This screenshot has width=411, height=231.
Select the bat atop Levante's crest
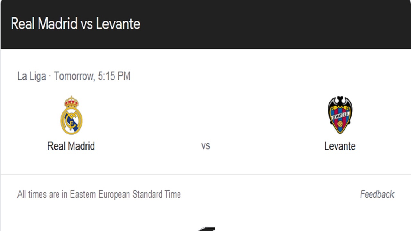(340, 101)
